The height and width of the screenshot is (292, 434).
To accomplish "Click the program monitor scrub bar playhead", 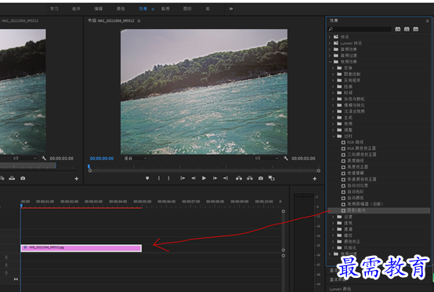I will tap(89, 166).
